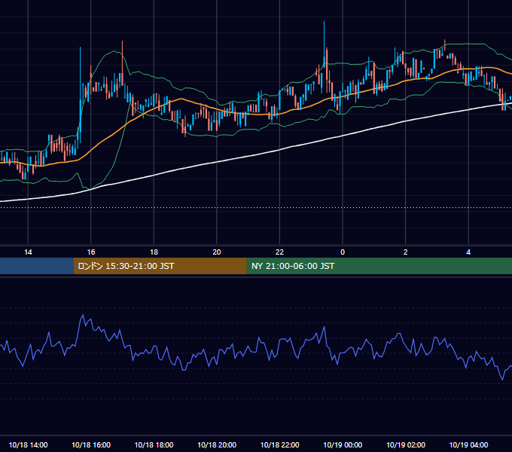Click the hour label 4 on price chart axis
The width and height of the screenshot is (512, 452).
[468, 252]
